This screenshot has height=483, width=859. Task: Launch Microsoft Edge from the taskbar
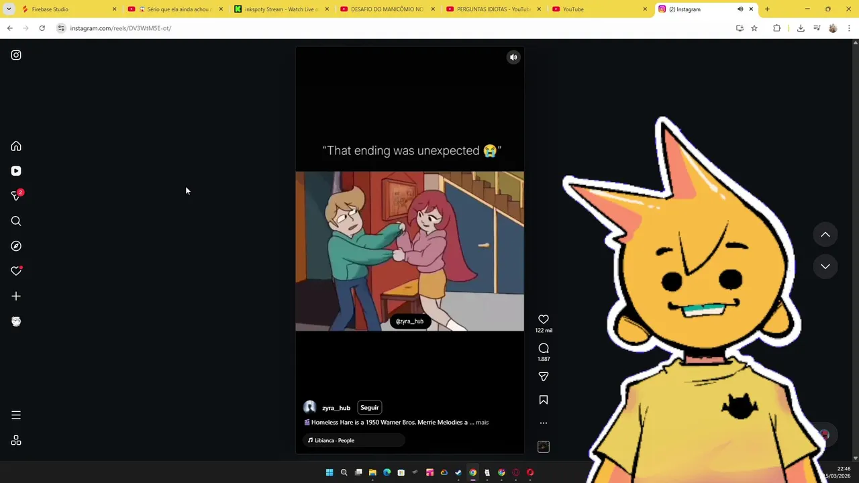click(x=387, y=473)
